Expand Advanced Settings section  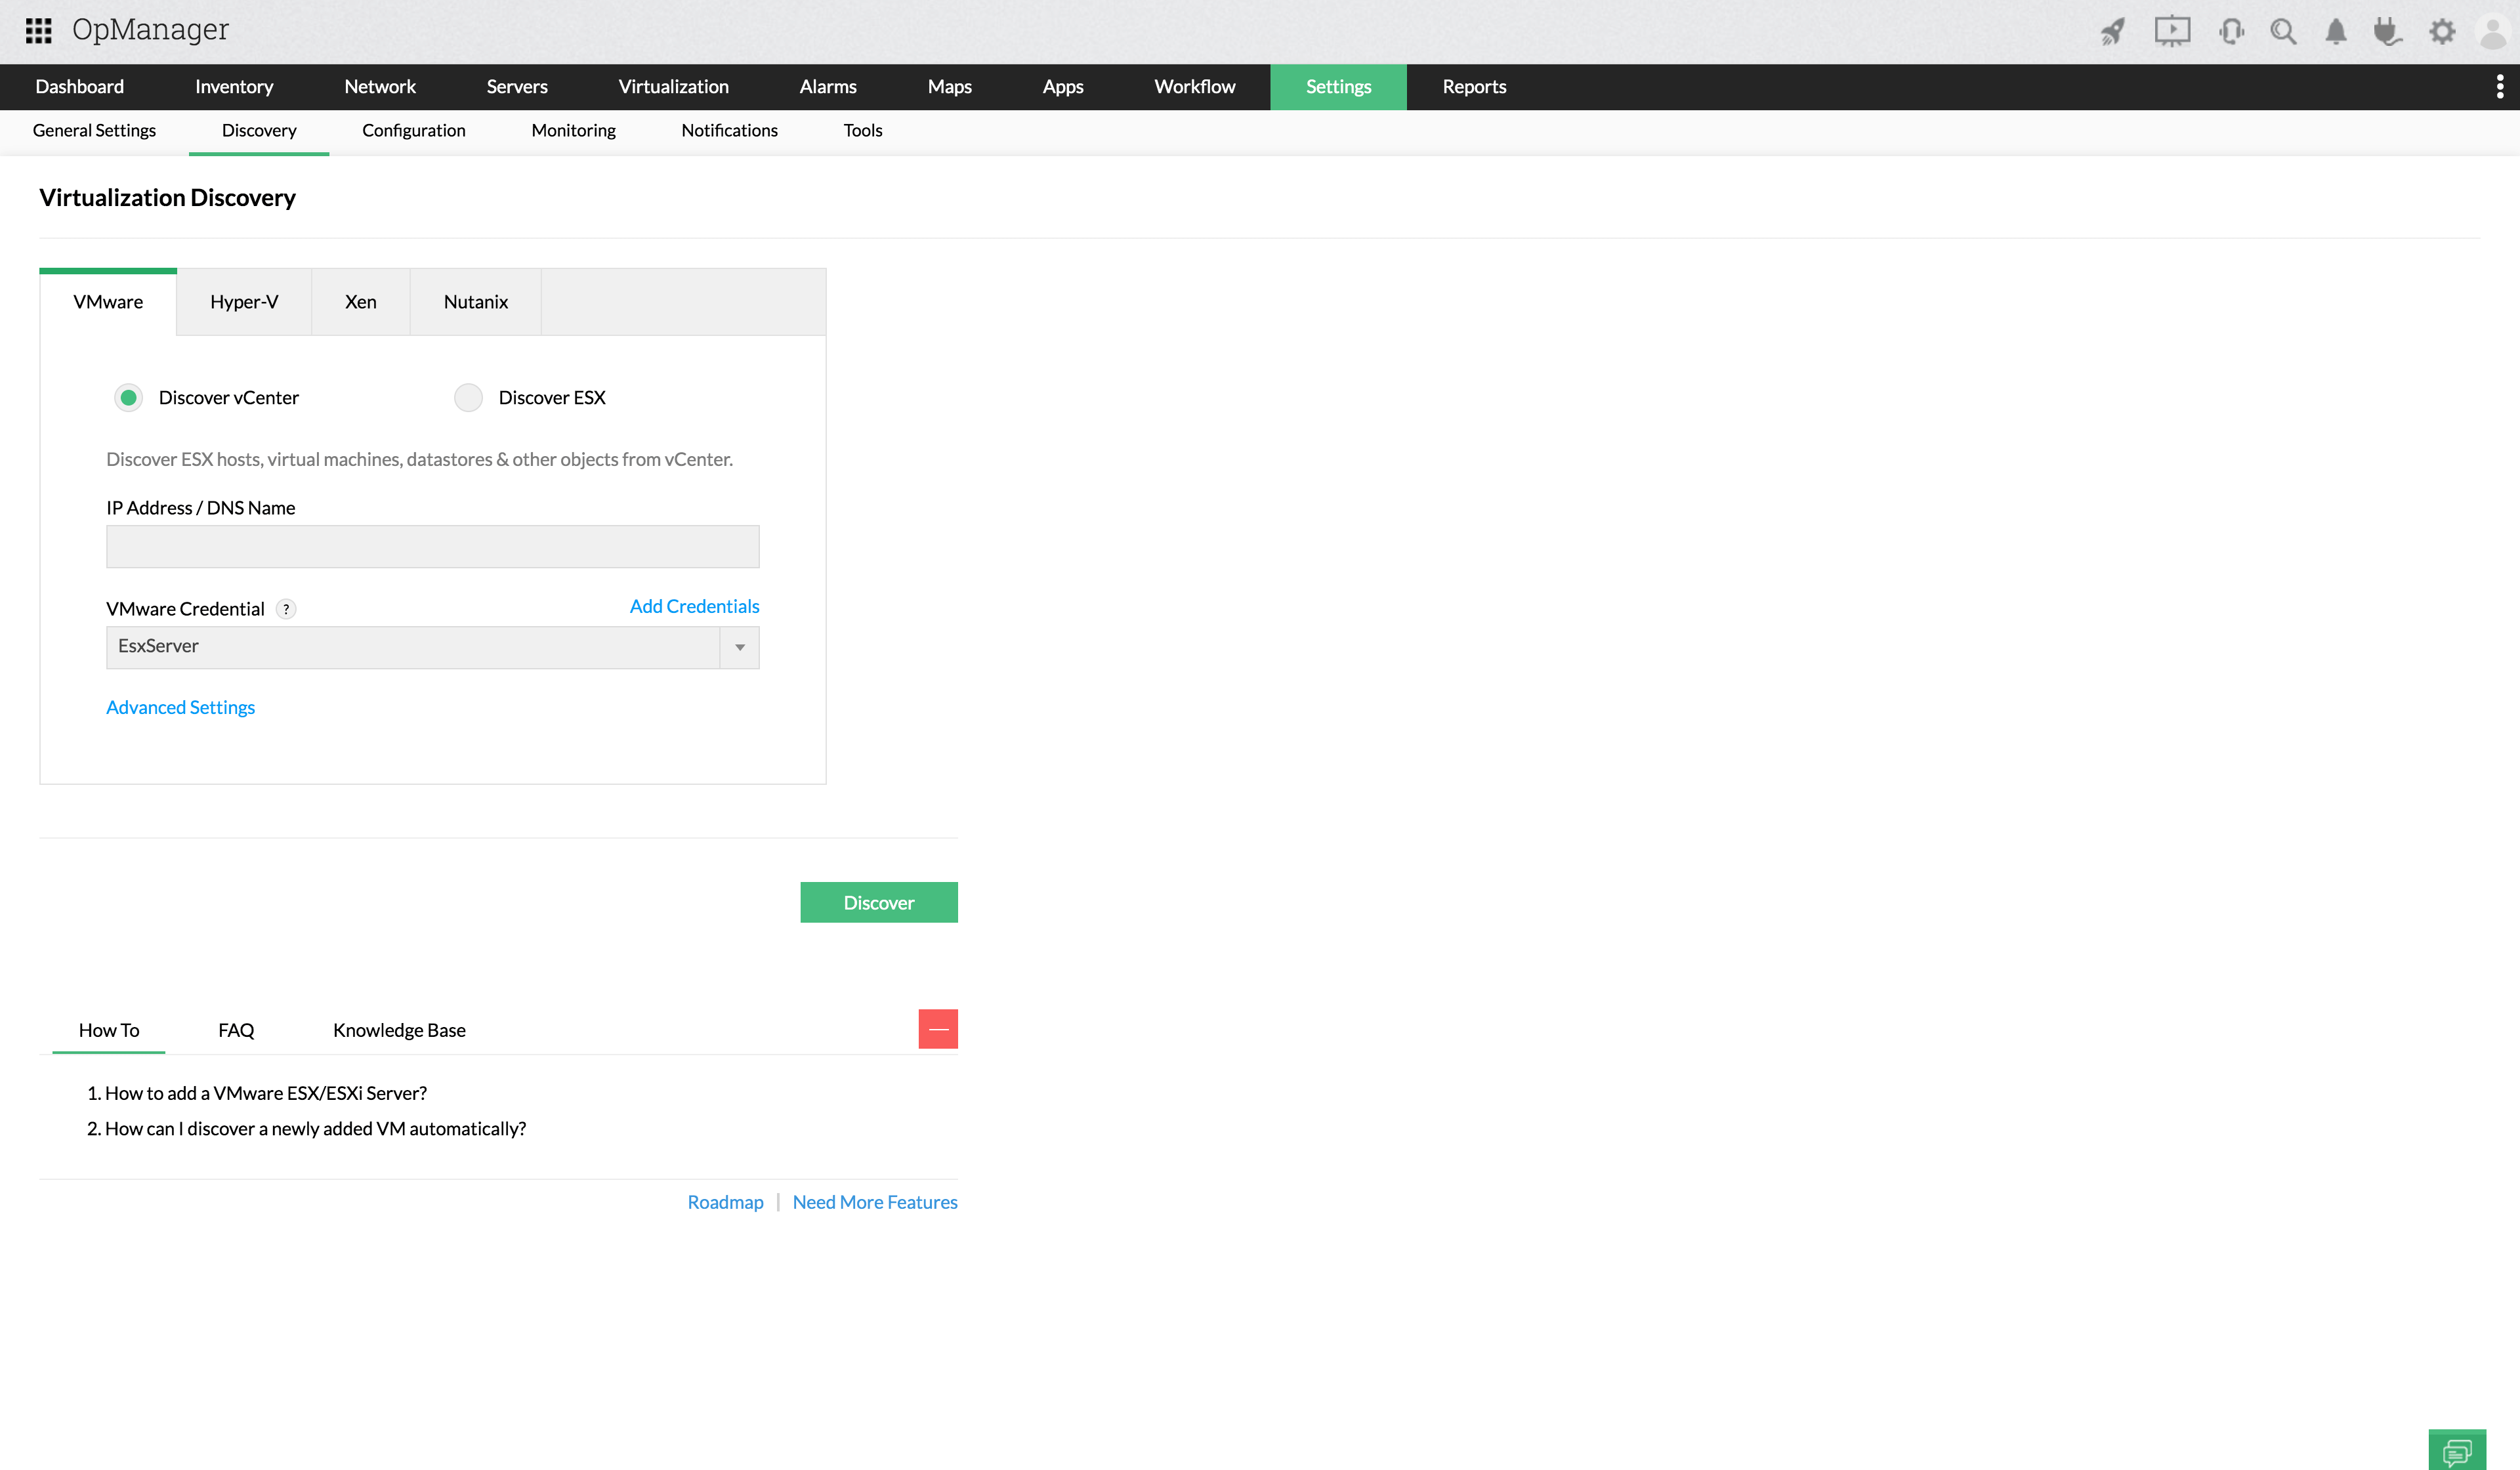[x=180, y=707]
